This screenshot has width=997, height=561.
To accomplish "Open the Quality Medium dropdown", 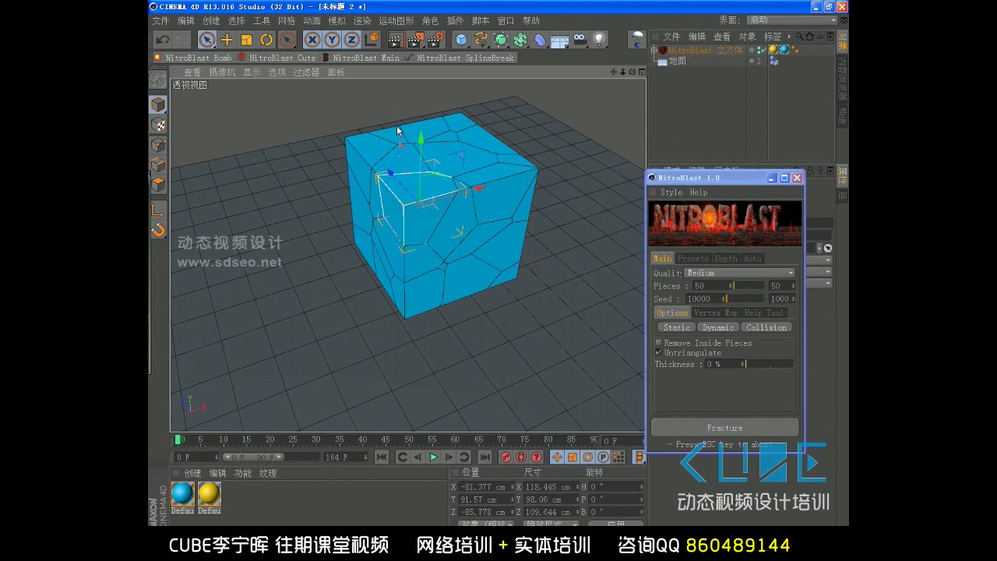I will [x=740, y=273].
